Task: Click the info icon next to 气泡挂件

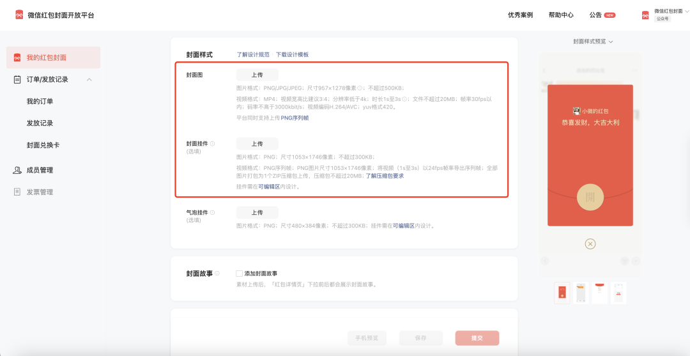Action: [213, 212]
